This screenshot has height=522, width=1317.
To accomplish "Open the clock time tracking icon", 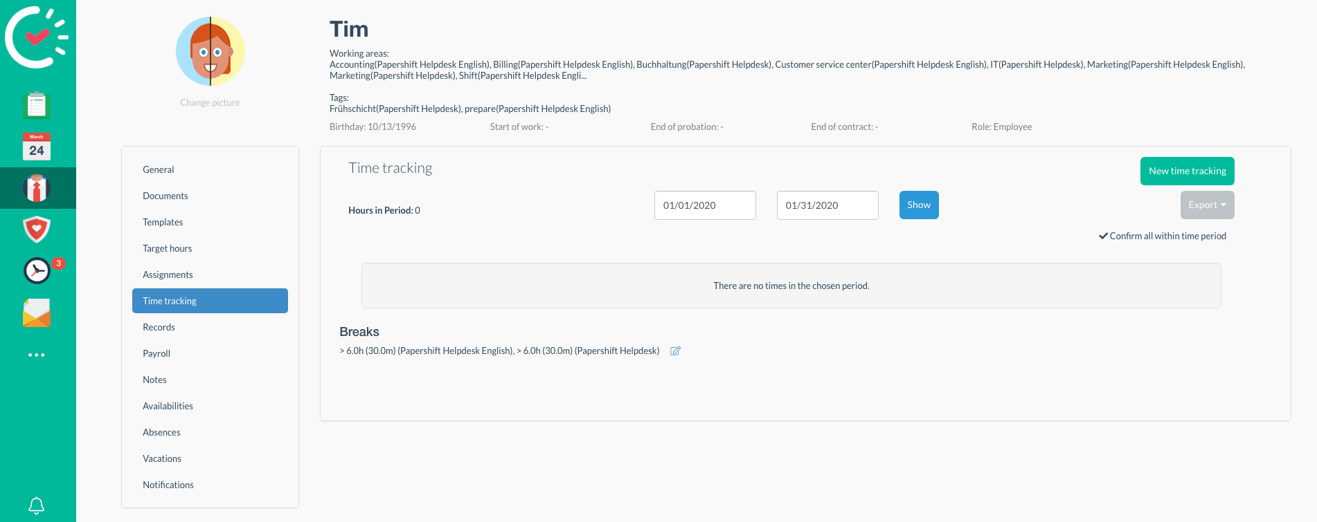I will (x=37, y=271).
